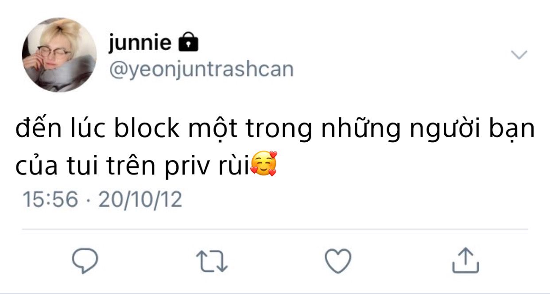Open the share sheet via upload arrow icon

(x=465, y=260)
